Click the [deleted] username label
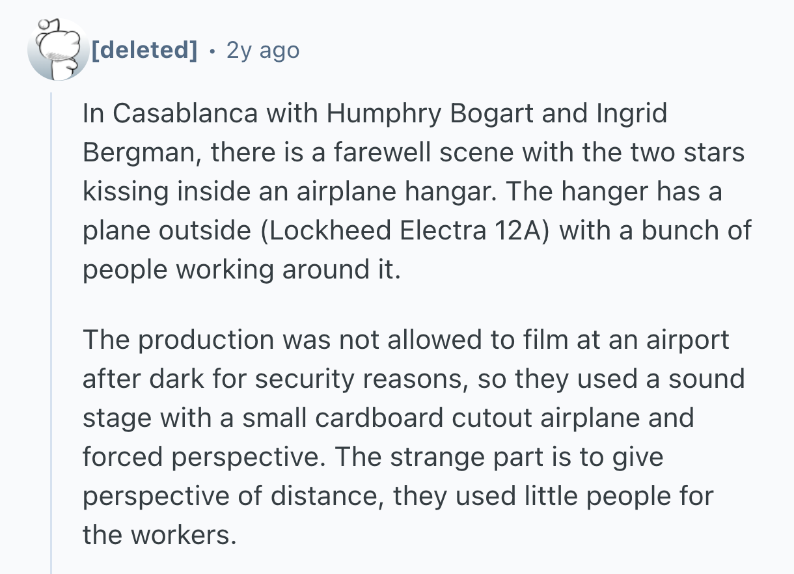794x574 pixels. point(144,50)
